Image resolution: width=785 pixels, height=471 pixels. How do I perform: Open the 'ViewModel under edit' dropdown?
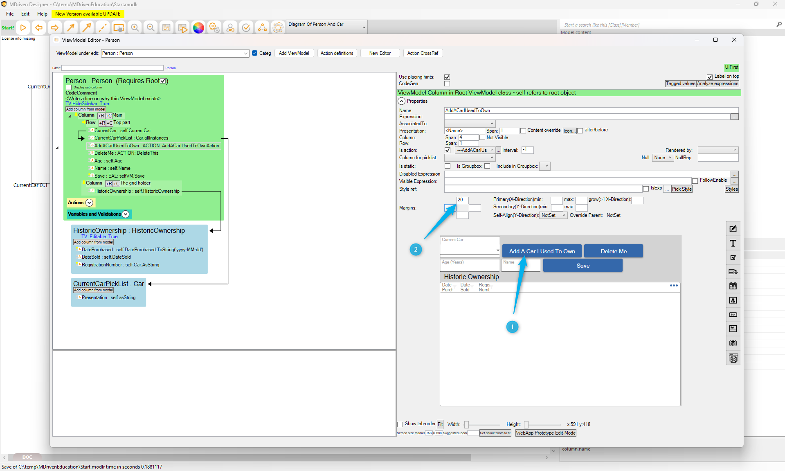click(245, 53)
